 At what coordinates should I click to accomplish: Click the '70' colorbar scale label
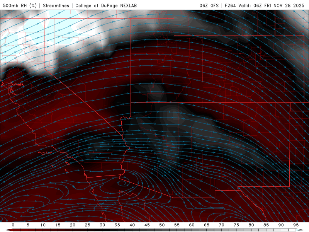[221, 225]
